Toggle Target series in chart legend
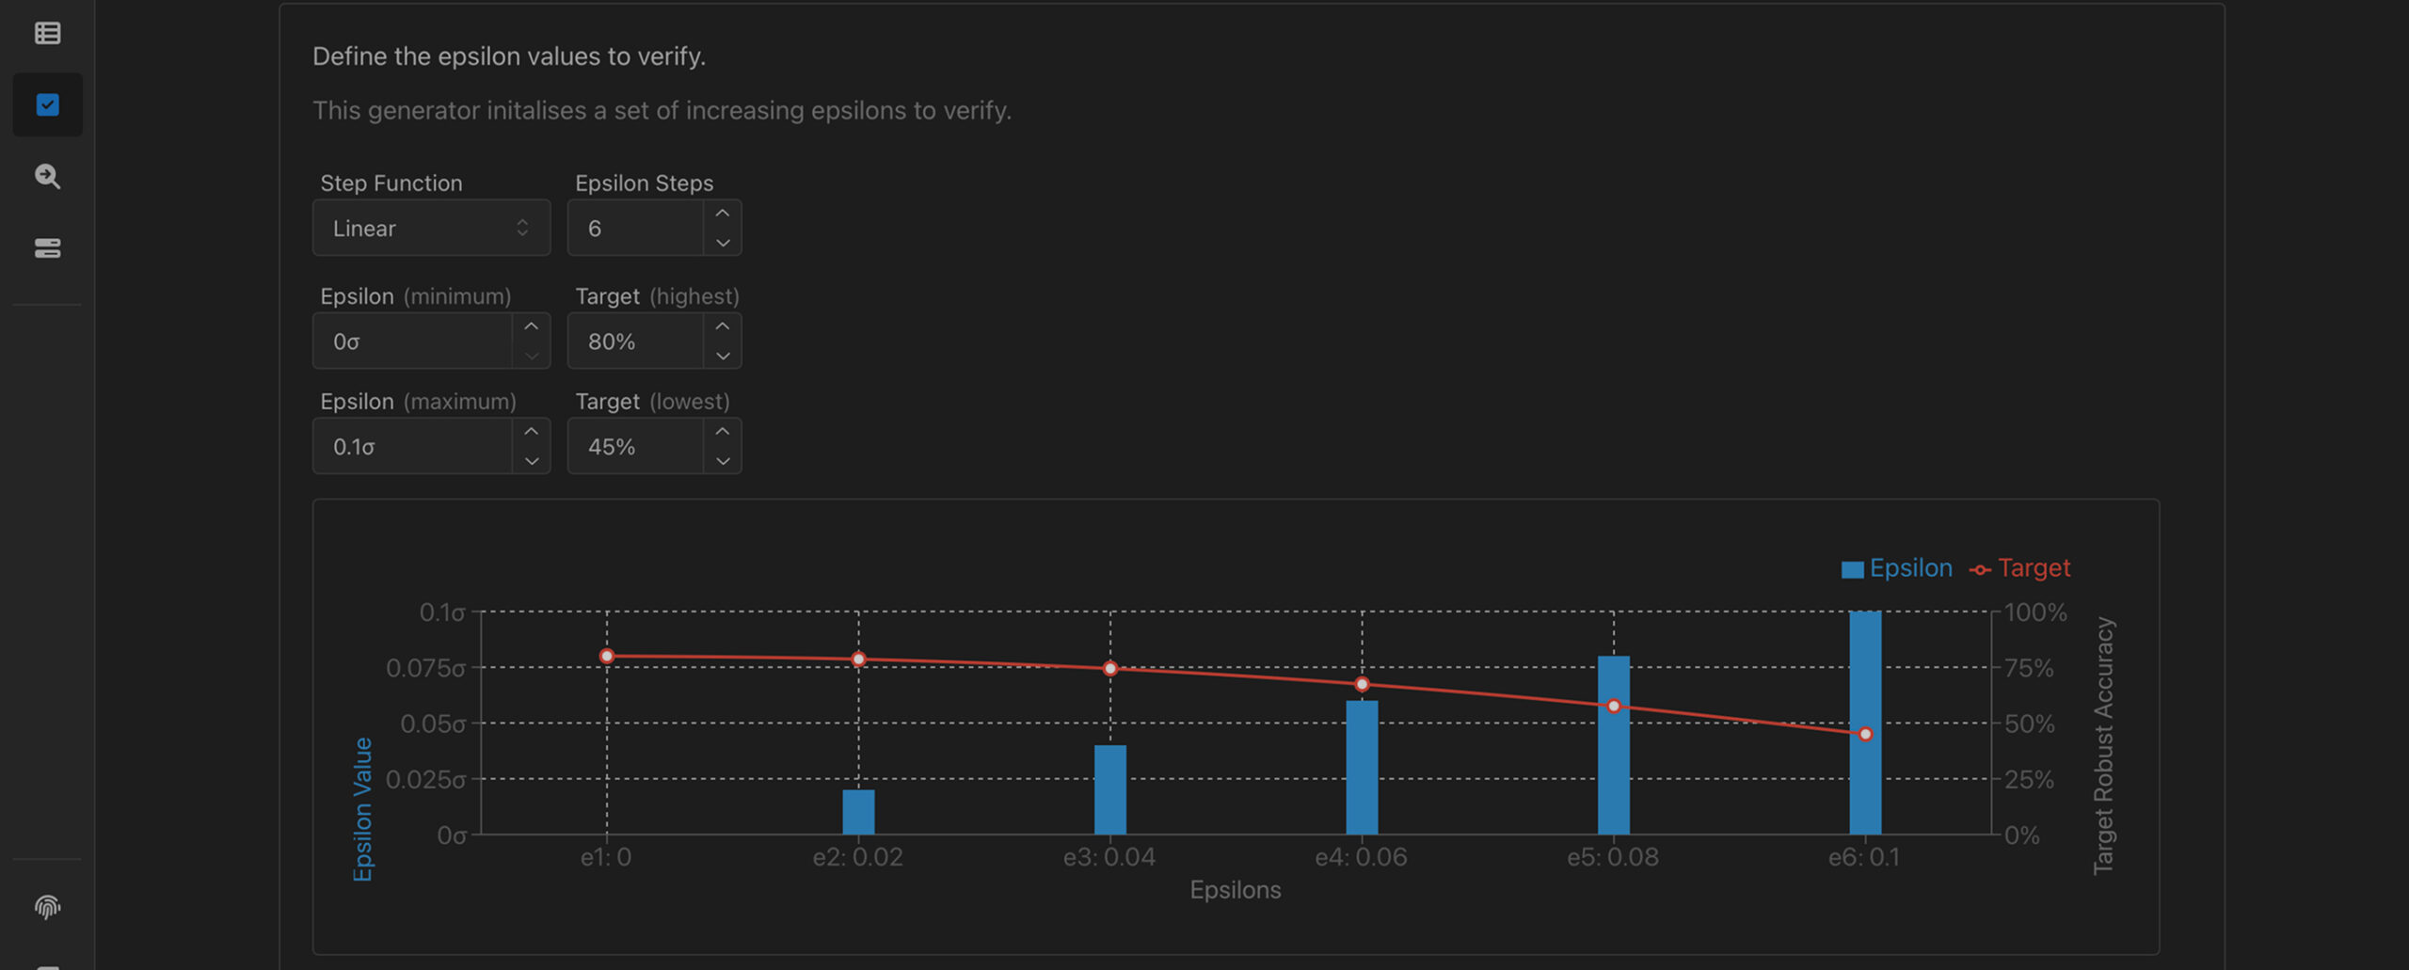Screen dimensions: 2409x970 click(x=2020, y=568)
